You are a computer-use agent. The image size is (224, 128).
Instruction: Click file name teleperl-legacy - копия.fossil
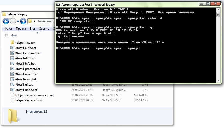[34, 95]
